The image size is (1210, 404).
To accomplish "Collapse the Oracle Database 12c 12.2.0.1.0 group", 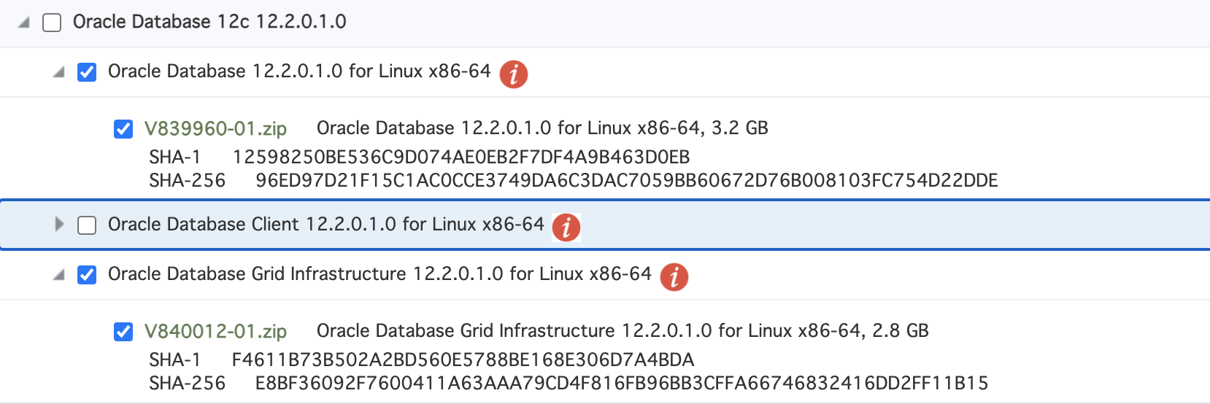I will click(x=24, y=23).
